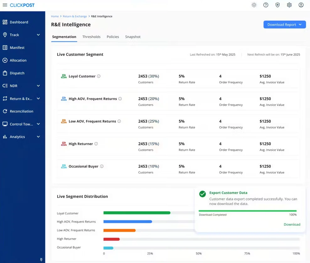Switch to the Policies tab

coord(113,37)
